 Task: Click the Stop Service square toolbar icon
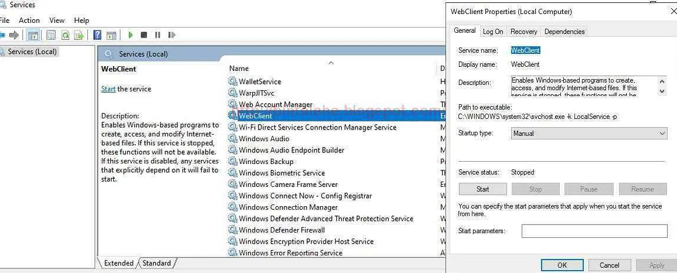[x=144, y=35]
